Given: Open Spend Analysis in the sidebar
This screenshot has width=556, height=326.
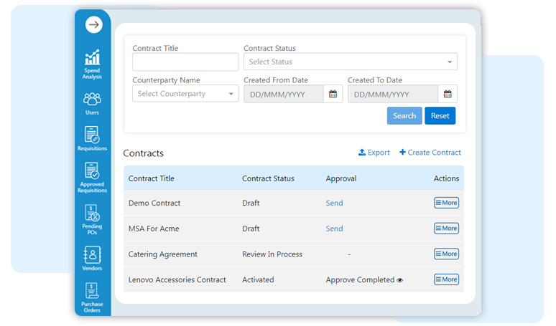Looking at the screenshot, I should (x=92, y=64).
